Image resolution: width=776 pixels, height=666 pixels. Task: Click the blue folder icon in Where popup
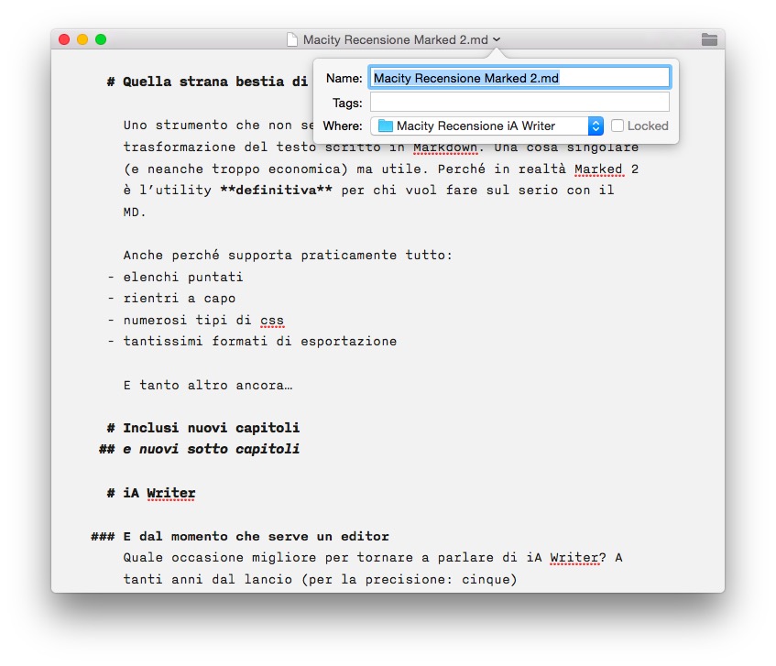[x=385, y=126]
